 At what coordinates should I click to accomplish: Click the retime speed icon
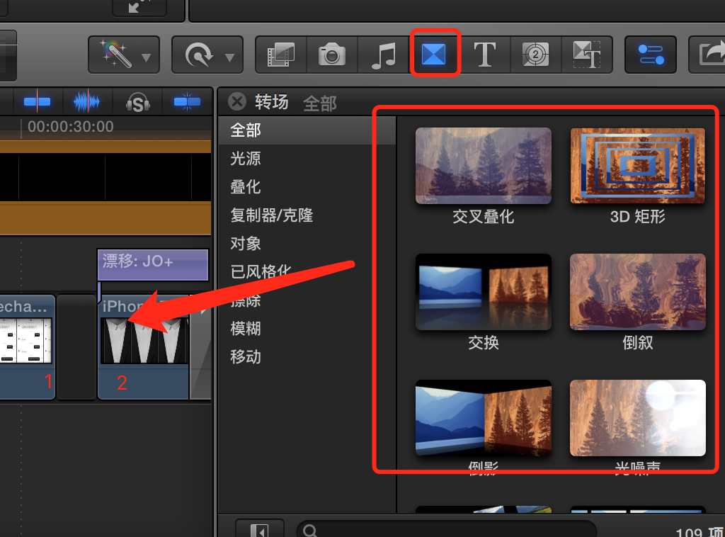pos(199,55)
